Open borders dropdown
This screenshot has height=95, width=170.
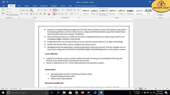click(x=78, y=14)
